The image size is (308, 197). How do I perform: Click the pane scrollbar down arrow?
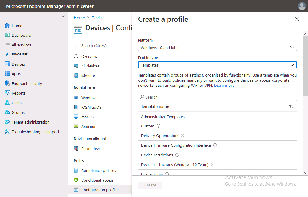click(305, 173)
